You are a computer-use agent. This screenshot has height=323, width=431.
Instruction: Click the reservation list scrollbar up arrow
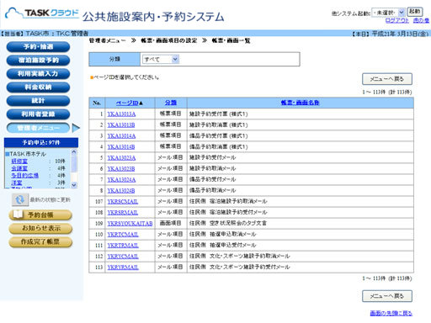tap(74, 151)
